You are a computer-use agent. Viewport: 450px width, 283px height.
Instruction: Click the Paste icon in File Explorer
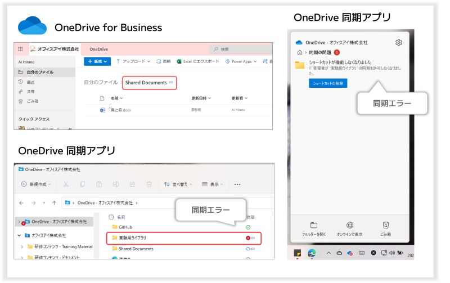[99, 185]
